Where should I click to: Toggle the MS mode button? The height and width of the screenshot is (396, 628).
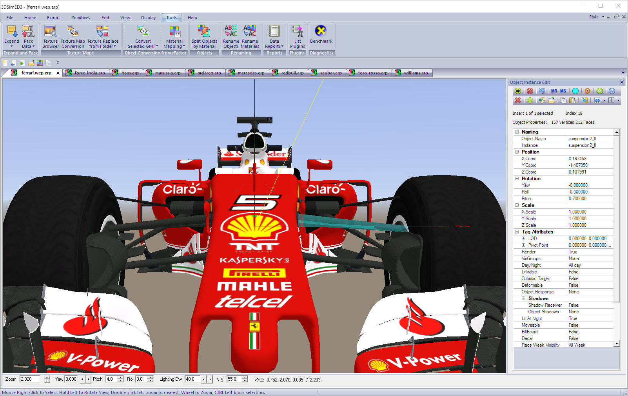(x=563, y=91)
